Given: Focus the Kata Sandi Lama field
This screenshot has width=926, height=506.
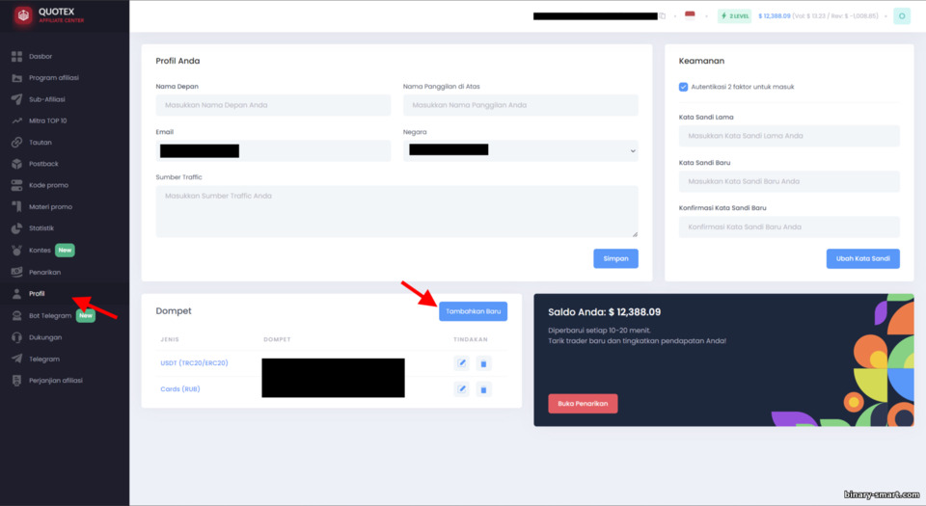Looking at the screenshot, I should tap(789, 136).
